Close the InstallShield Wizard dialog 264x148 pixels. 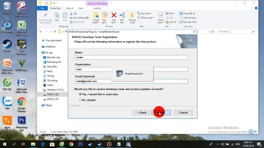pos(194,32)
